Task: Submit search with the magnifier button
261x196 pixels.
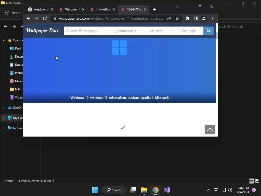Action: 208,31
